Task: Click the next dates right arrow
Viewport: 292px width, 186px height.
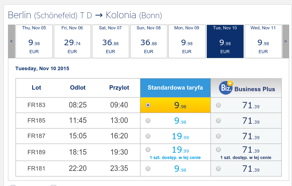Action: pos(286,41)
